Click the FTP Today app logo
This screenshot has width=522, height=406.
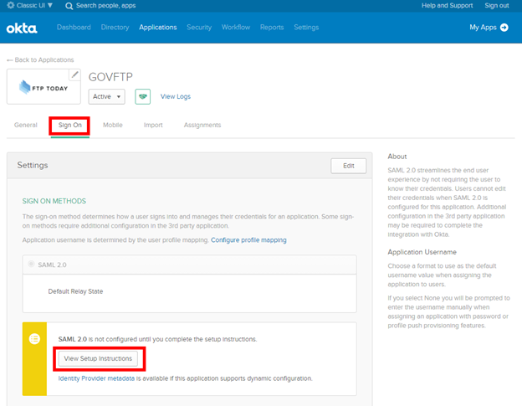(x=43, y=89)
